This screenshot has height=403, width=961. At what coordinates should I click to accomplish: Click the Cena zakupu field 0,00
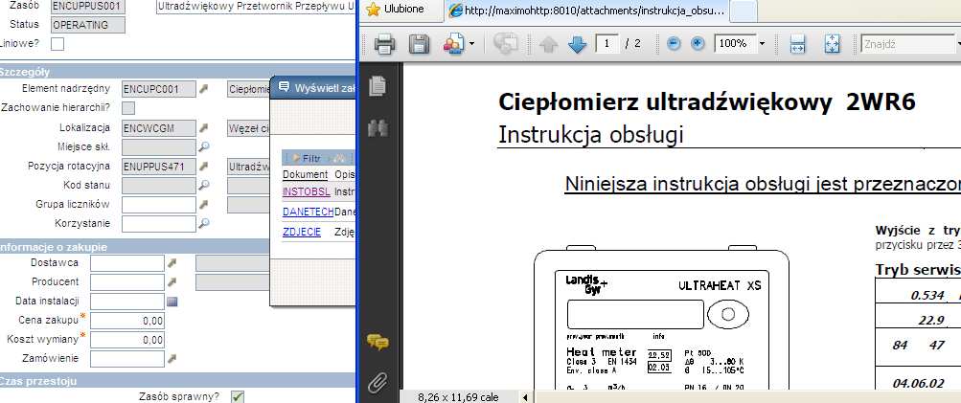tap(127, 321)
